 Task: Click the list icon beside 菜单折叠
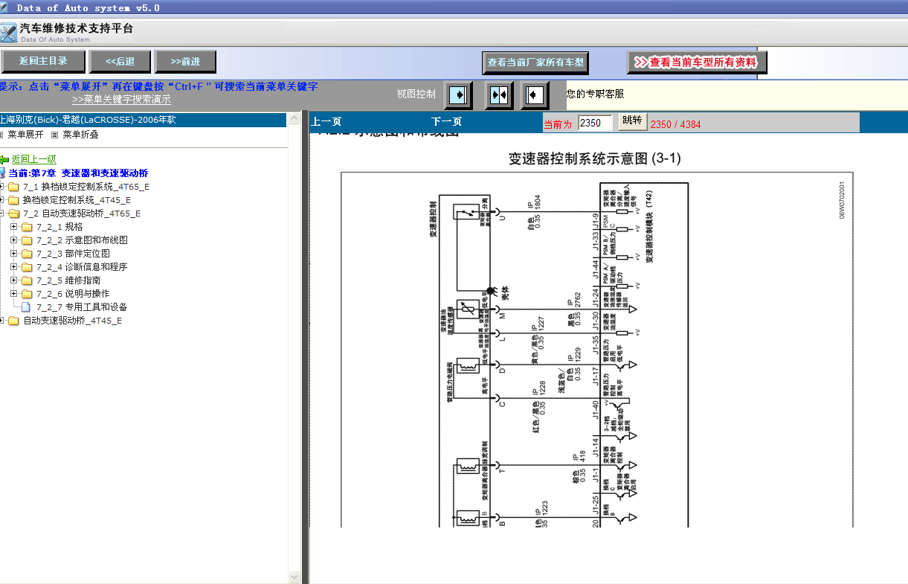[55, 135]
